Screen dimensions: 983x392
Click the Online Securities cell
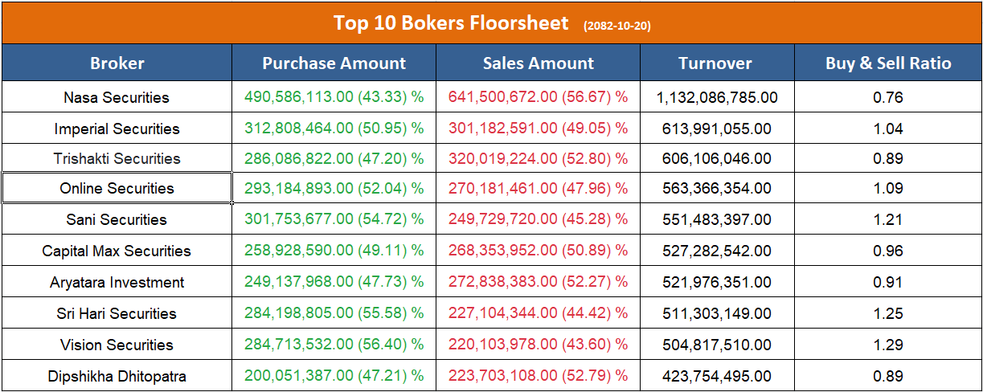point(117,189)
